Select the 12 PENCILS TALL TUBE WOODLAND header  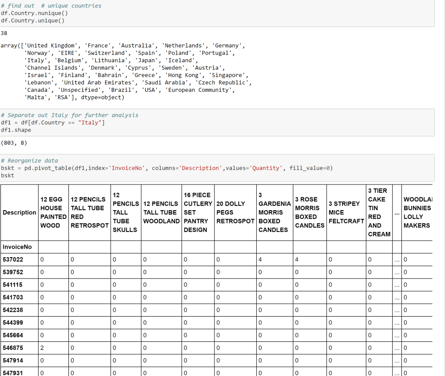click(161, 212)
